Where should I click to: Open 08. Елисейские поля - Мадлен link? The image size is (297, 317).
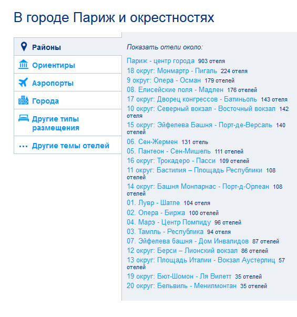click(x=175, y=89)
